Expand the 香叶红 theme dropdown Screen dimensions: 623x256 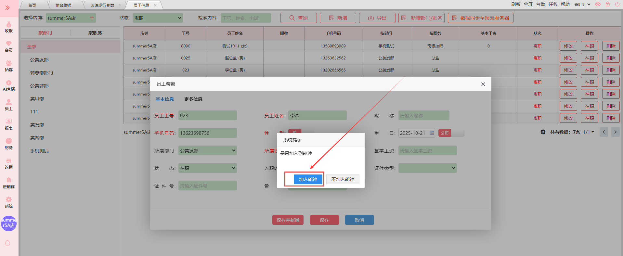click(582, 5)
